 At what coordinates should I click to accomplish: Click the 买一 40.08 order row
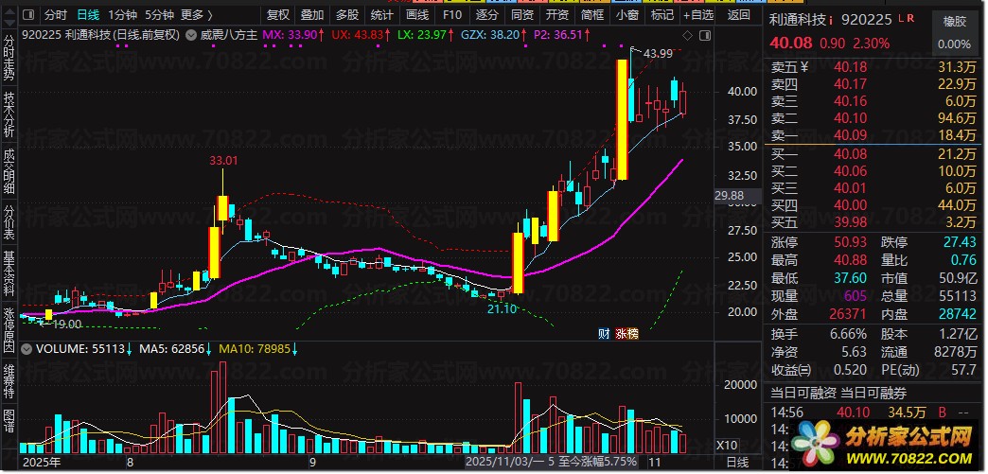click(x=873, y=154)
